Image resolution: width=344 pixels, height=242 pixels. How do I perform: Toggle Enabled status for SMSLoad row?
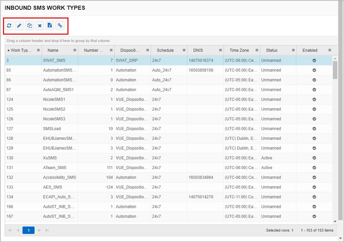click(314, 129)
